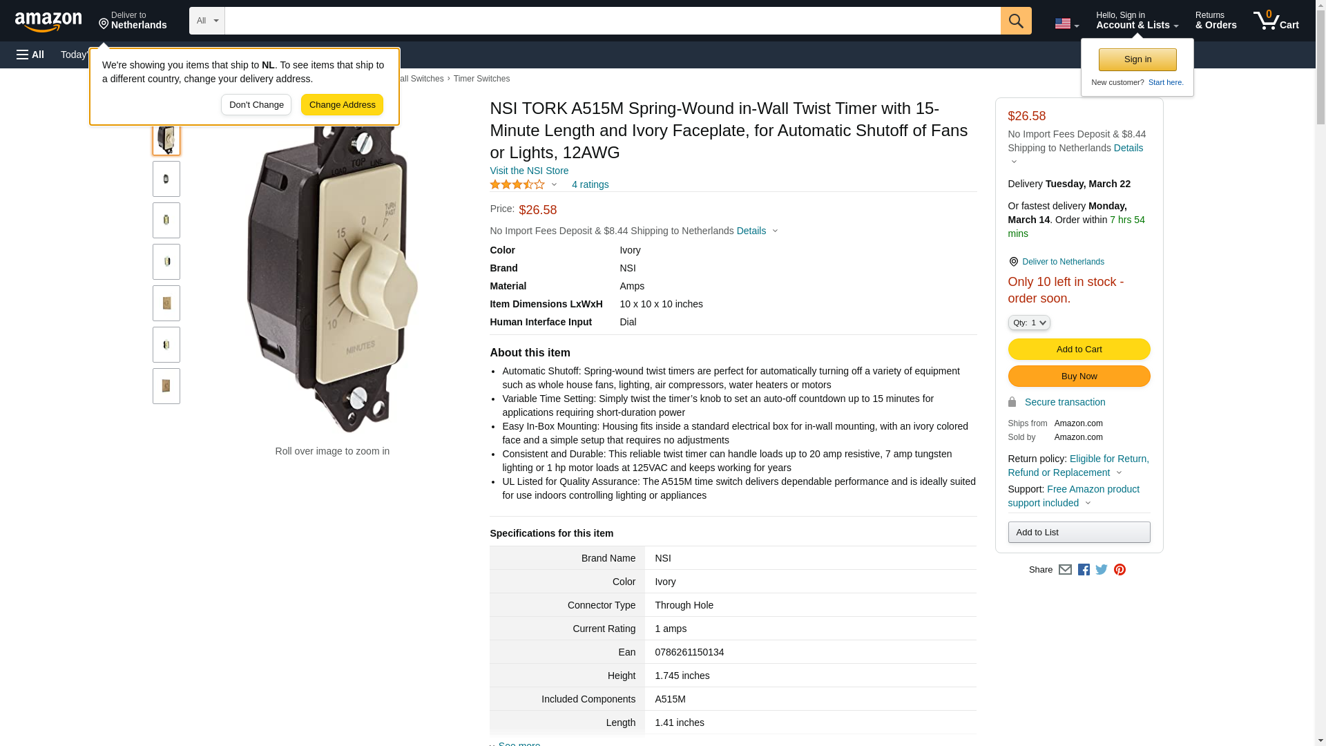Click the Amazon logo
The width and height of the screenshot is (1326, 746).
tap(48, 21)
